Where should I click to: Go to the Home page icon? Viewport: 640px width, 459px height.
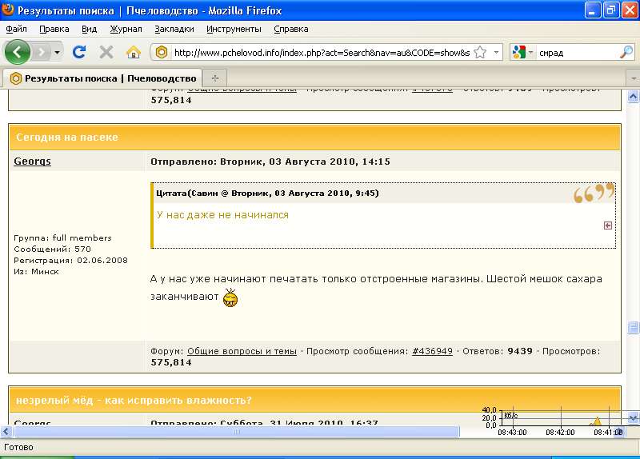[134, 52]
